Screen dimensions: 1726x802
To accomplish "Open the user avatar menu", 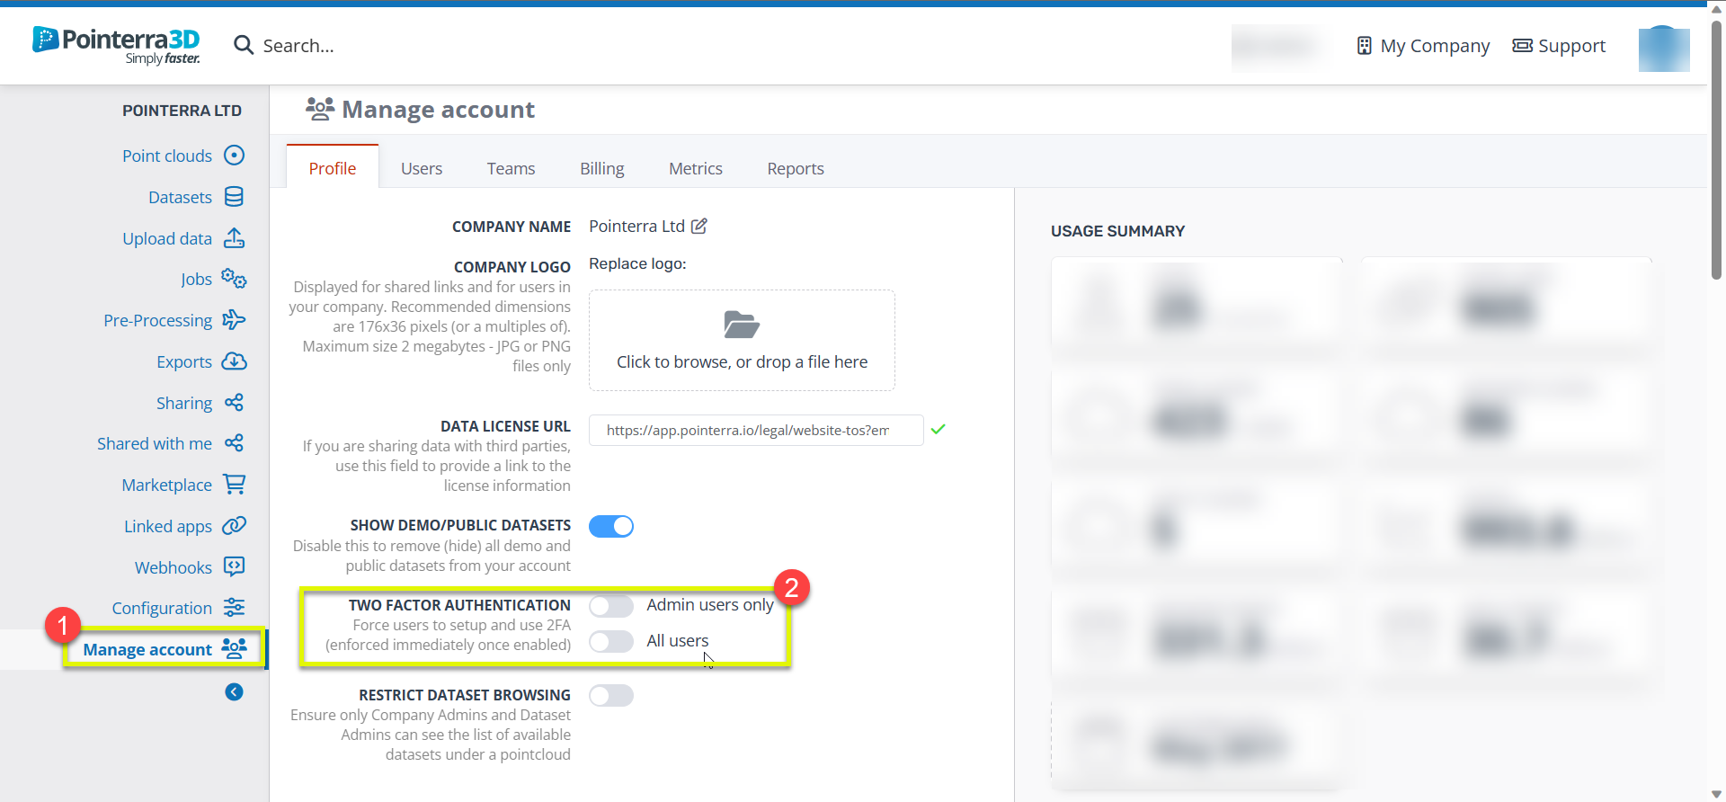I will click(x=1664, y=49).
